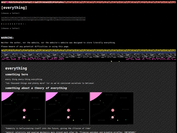This screenshot has height=133, width=177.
Task: Click the [q] link starting the QWERTY row
Action: [x=3, y=20]
